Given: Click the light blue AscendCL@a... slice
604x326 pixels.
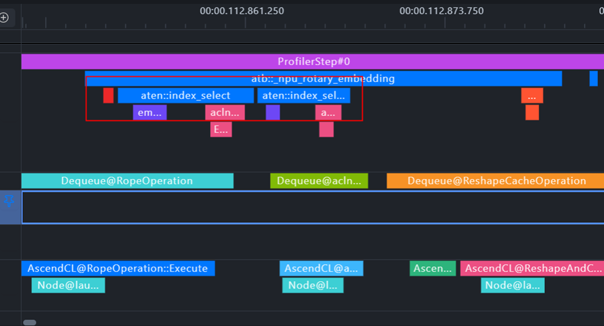Looking at the screenshot, I should 321,268.
